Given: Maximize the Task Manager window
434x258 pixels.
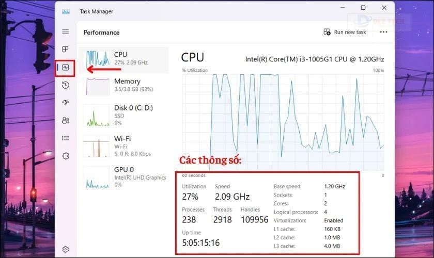Looking at the screenshot, I should (363, 8).
